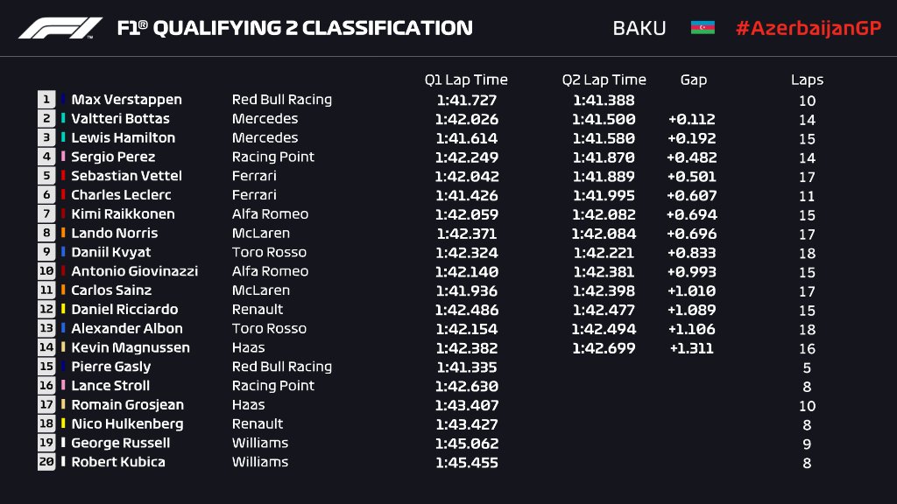The height and width of the screenshot is (504, 897).
Task: Click Lando Norris's orange team color bar
Action: (63, 234)
